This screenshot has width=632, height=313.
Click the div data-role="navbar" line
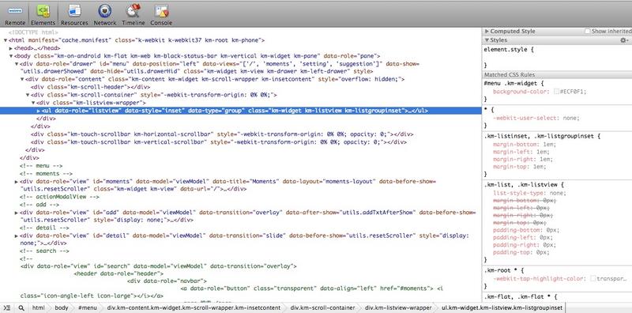click(167, 281)
